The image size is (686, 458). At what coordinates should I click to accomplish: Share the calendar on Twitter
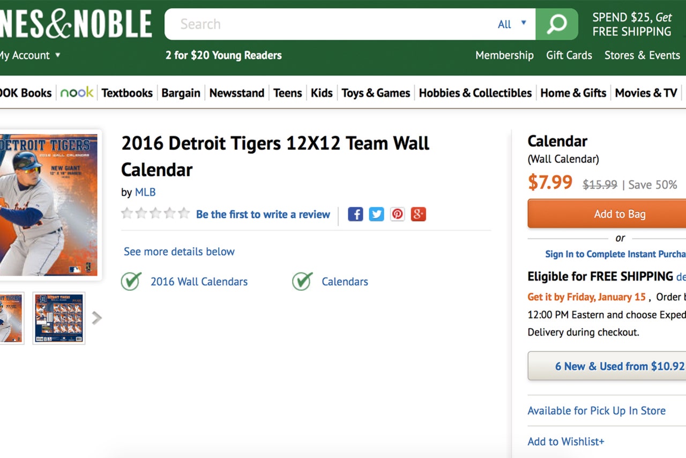tap(376, 215)
